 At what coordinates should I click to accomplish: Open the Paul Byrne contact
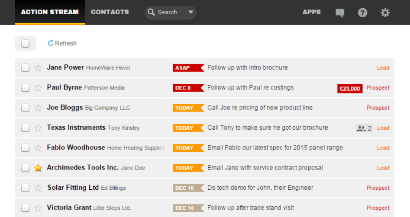(65, 87)
